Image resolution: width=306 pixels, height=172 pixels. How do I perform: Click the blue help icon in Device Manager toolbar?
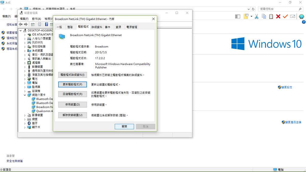(x=46, y=25)
